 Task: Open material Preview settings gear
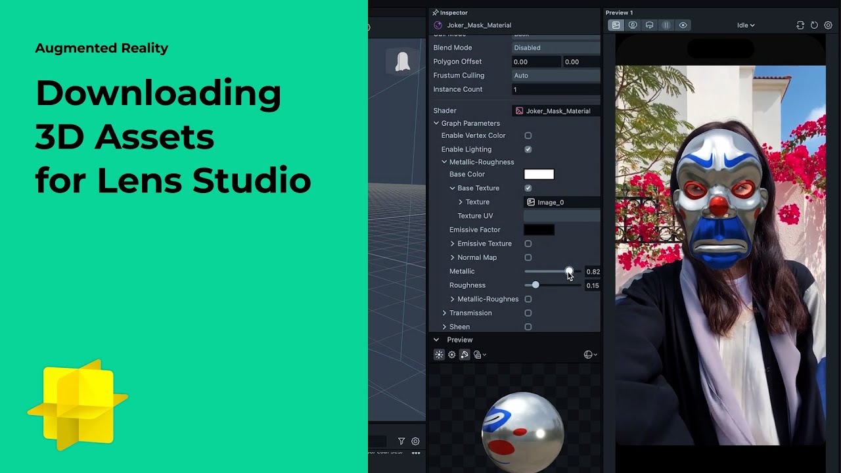(x=451, y=355)
